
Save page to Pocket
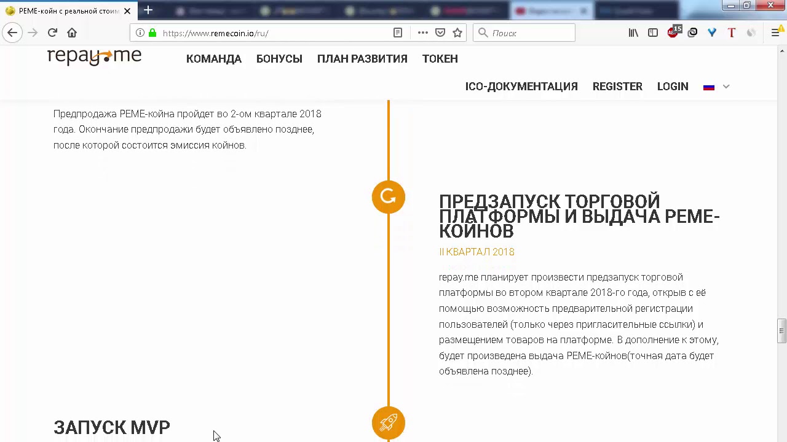click(x=440, y=33)
